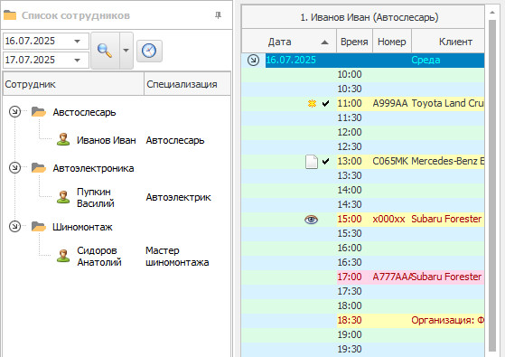Click the magnifier search button
Screen dimensions: 505x357
pyautogui.click(x=105, y=51)
